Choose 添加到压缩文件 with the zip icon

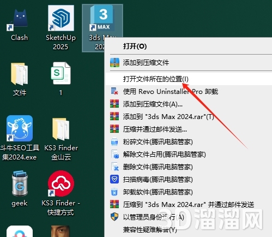coord(189,63)
